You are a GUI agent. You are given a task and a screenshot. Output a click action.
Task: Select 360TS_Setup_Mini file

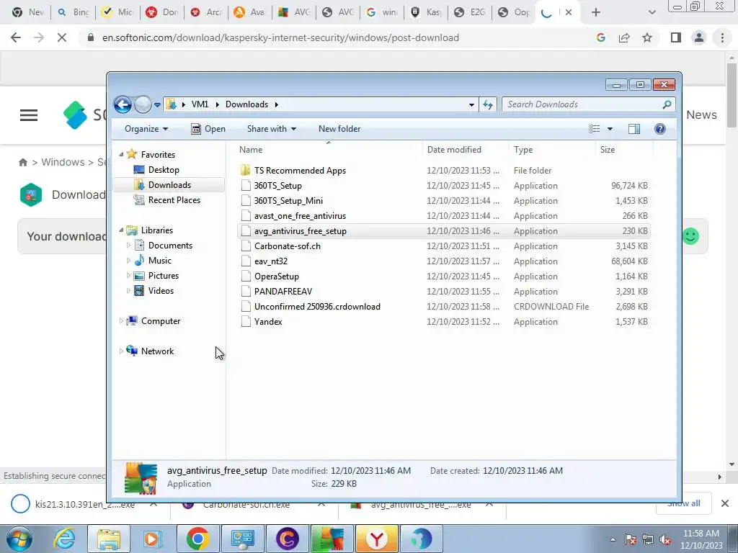pyautogui.click(x=288, y=201)
